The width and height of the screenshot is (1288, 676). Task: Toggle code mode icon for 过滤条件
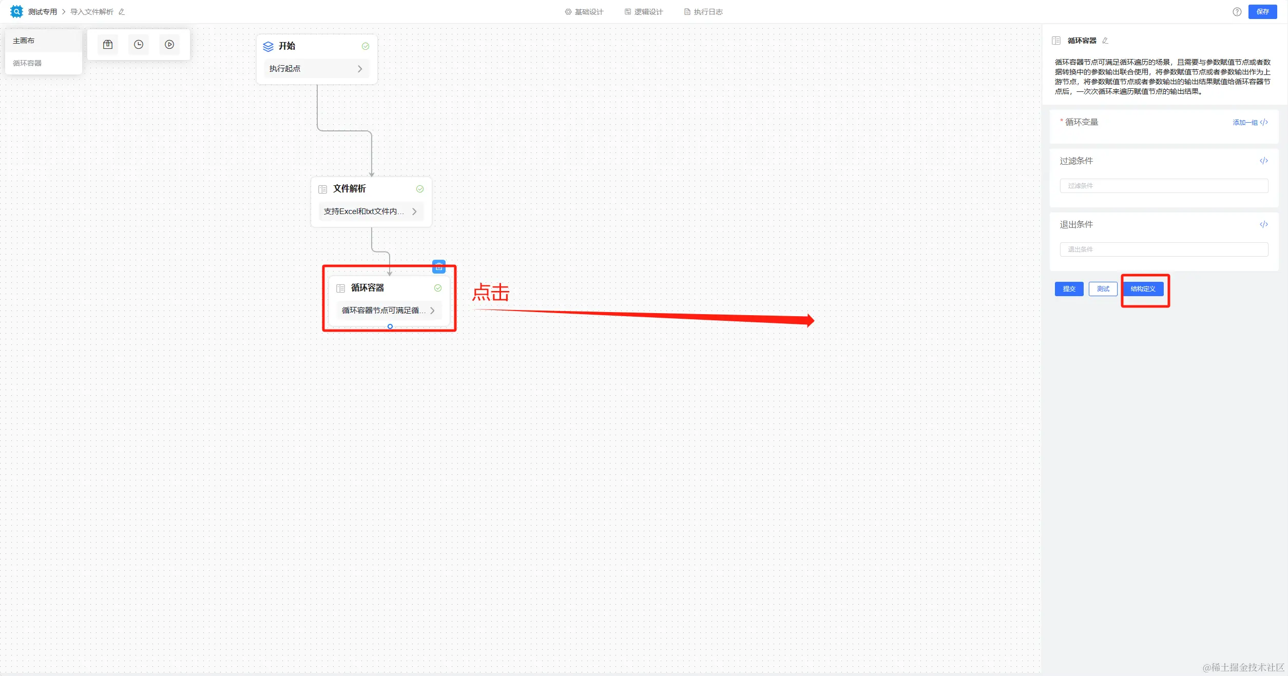pyautogui.click(x=1263, y=161)
